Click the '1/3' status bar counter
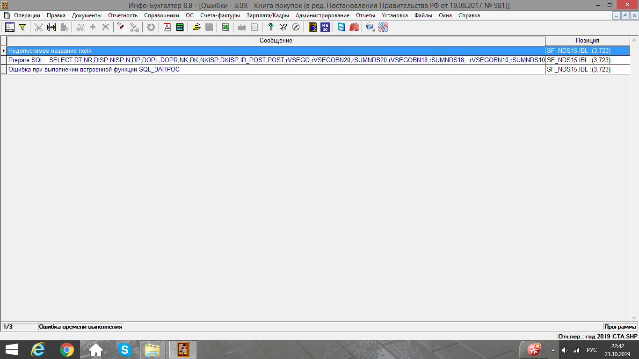 pos(20,327)
